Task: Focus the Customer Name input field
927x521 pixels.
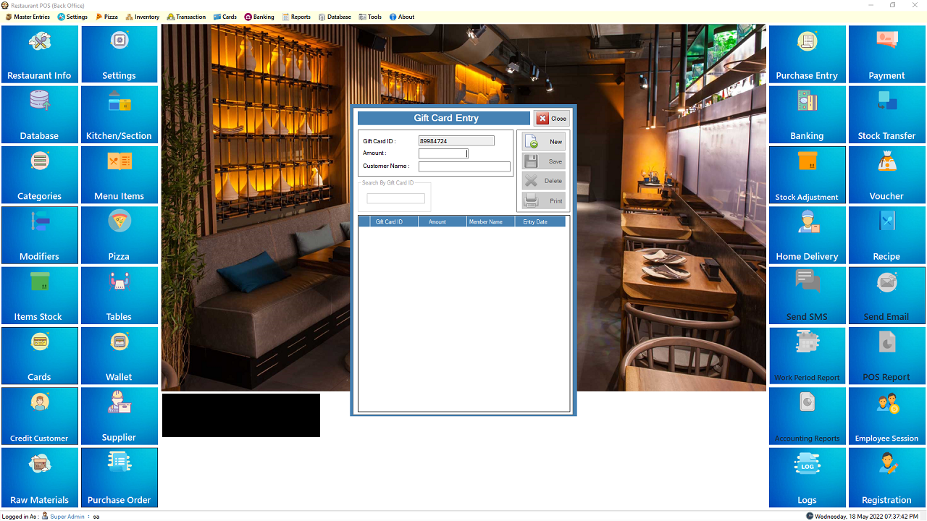Action: point(464,166)
